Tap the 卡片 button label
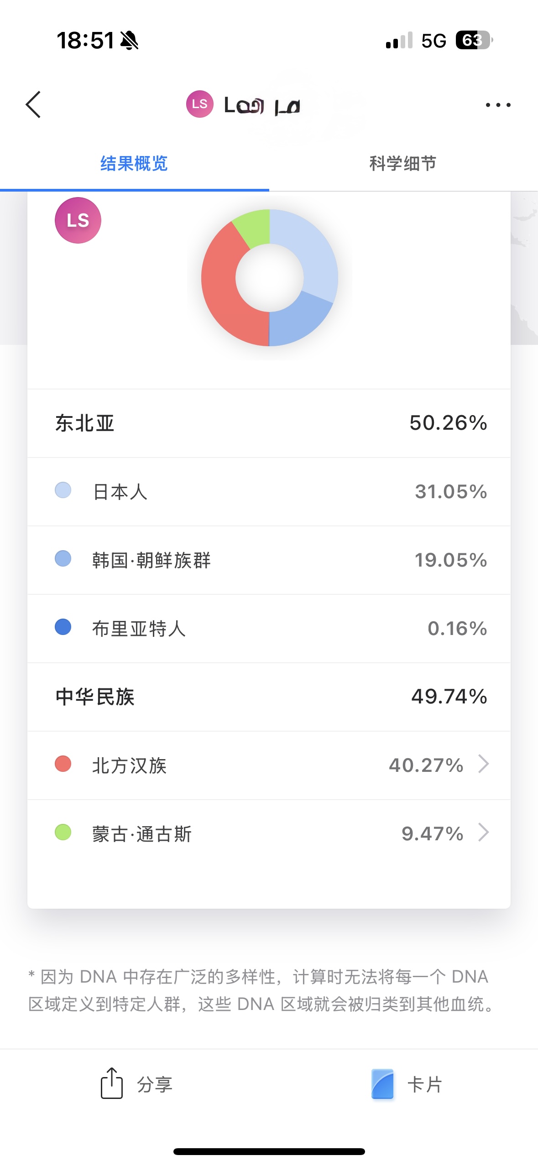The image size is (538, 1166). 424,1084
